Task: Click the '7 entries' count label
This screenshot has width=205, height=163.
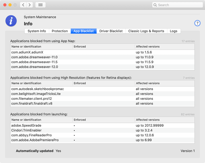Action: (x=189, y=78)
